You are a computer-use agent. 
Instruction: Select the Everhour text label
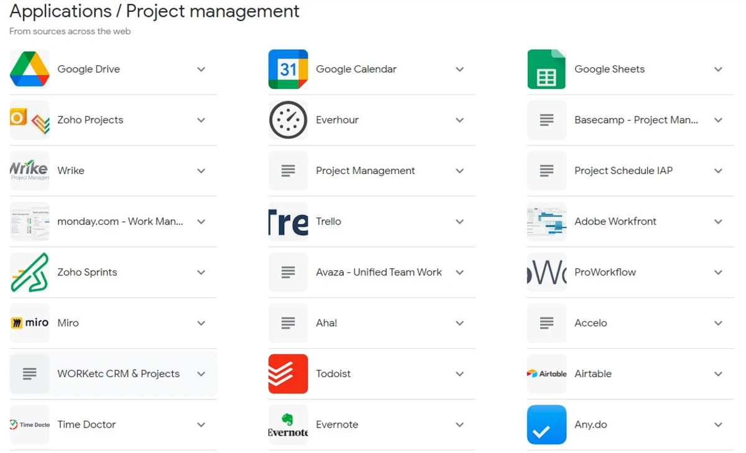tap(338, 120)
